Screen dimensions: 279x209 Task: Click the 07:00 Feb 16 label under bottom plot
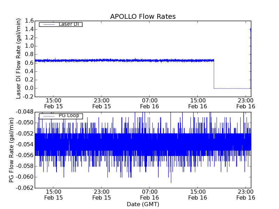coord(150,194)
